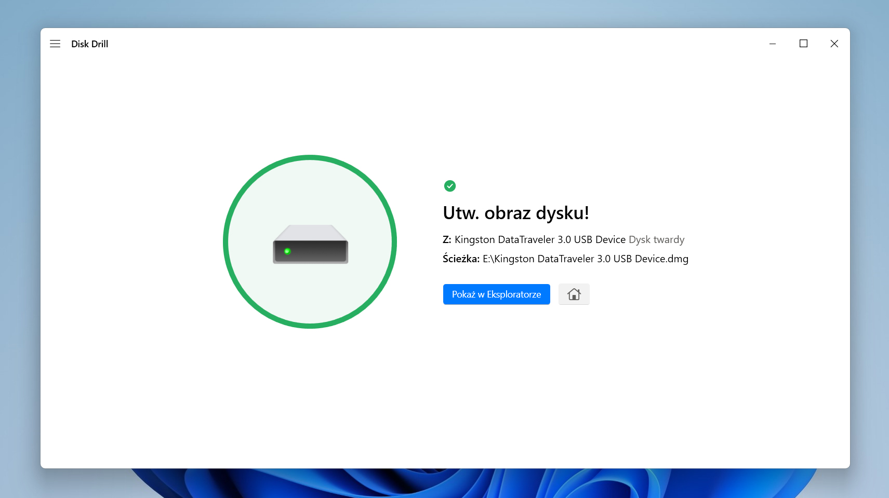Click the 'Kingston DataTraveler 3.0 USB Device' source text

(x=540, y=240)
